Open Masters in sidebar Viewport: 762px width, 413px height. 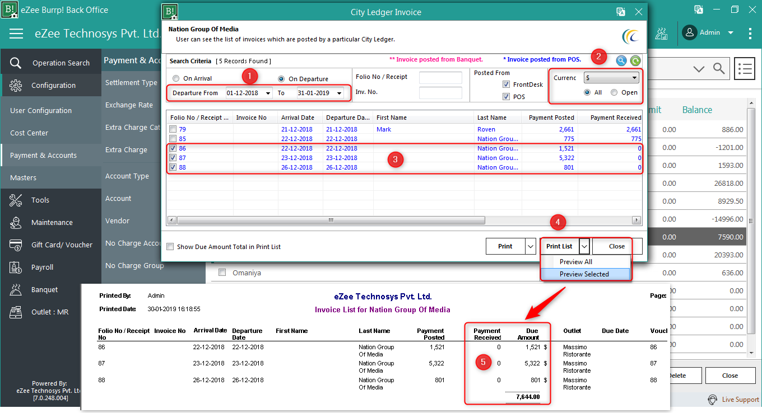(x=23, y=177)
